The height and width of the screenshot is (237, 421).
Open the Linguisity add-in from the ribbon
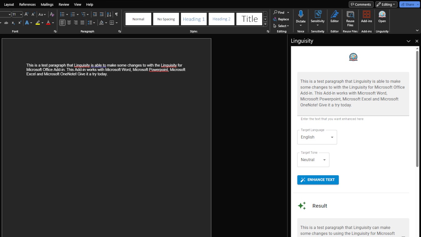tap(382, 17)
